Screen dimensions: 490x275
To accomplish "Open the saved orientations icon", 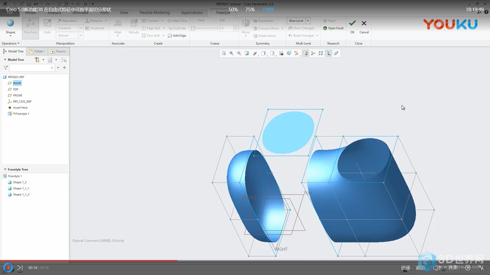I will coord(272,53).
